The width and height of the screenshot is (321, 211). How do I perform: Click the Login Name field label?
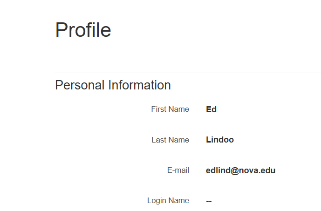click(x=168, y=201)
